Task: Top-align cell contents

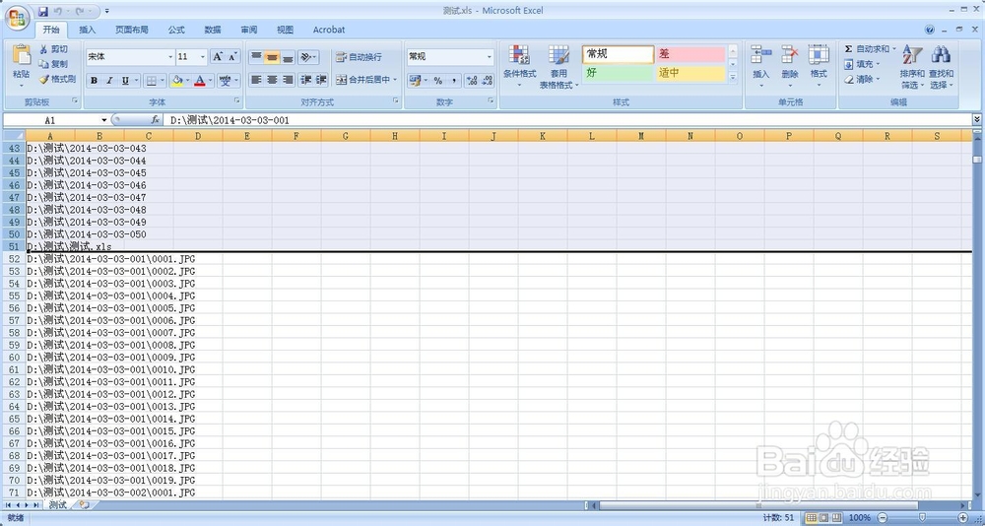Action: (256, 57)
